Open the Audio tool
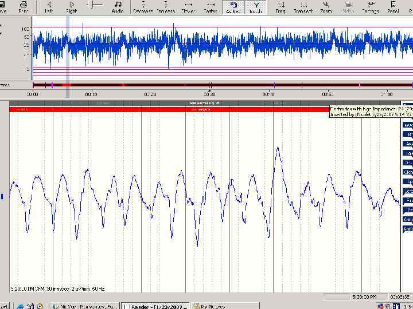 (118, 7)
